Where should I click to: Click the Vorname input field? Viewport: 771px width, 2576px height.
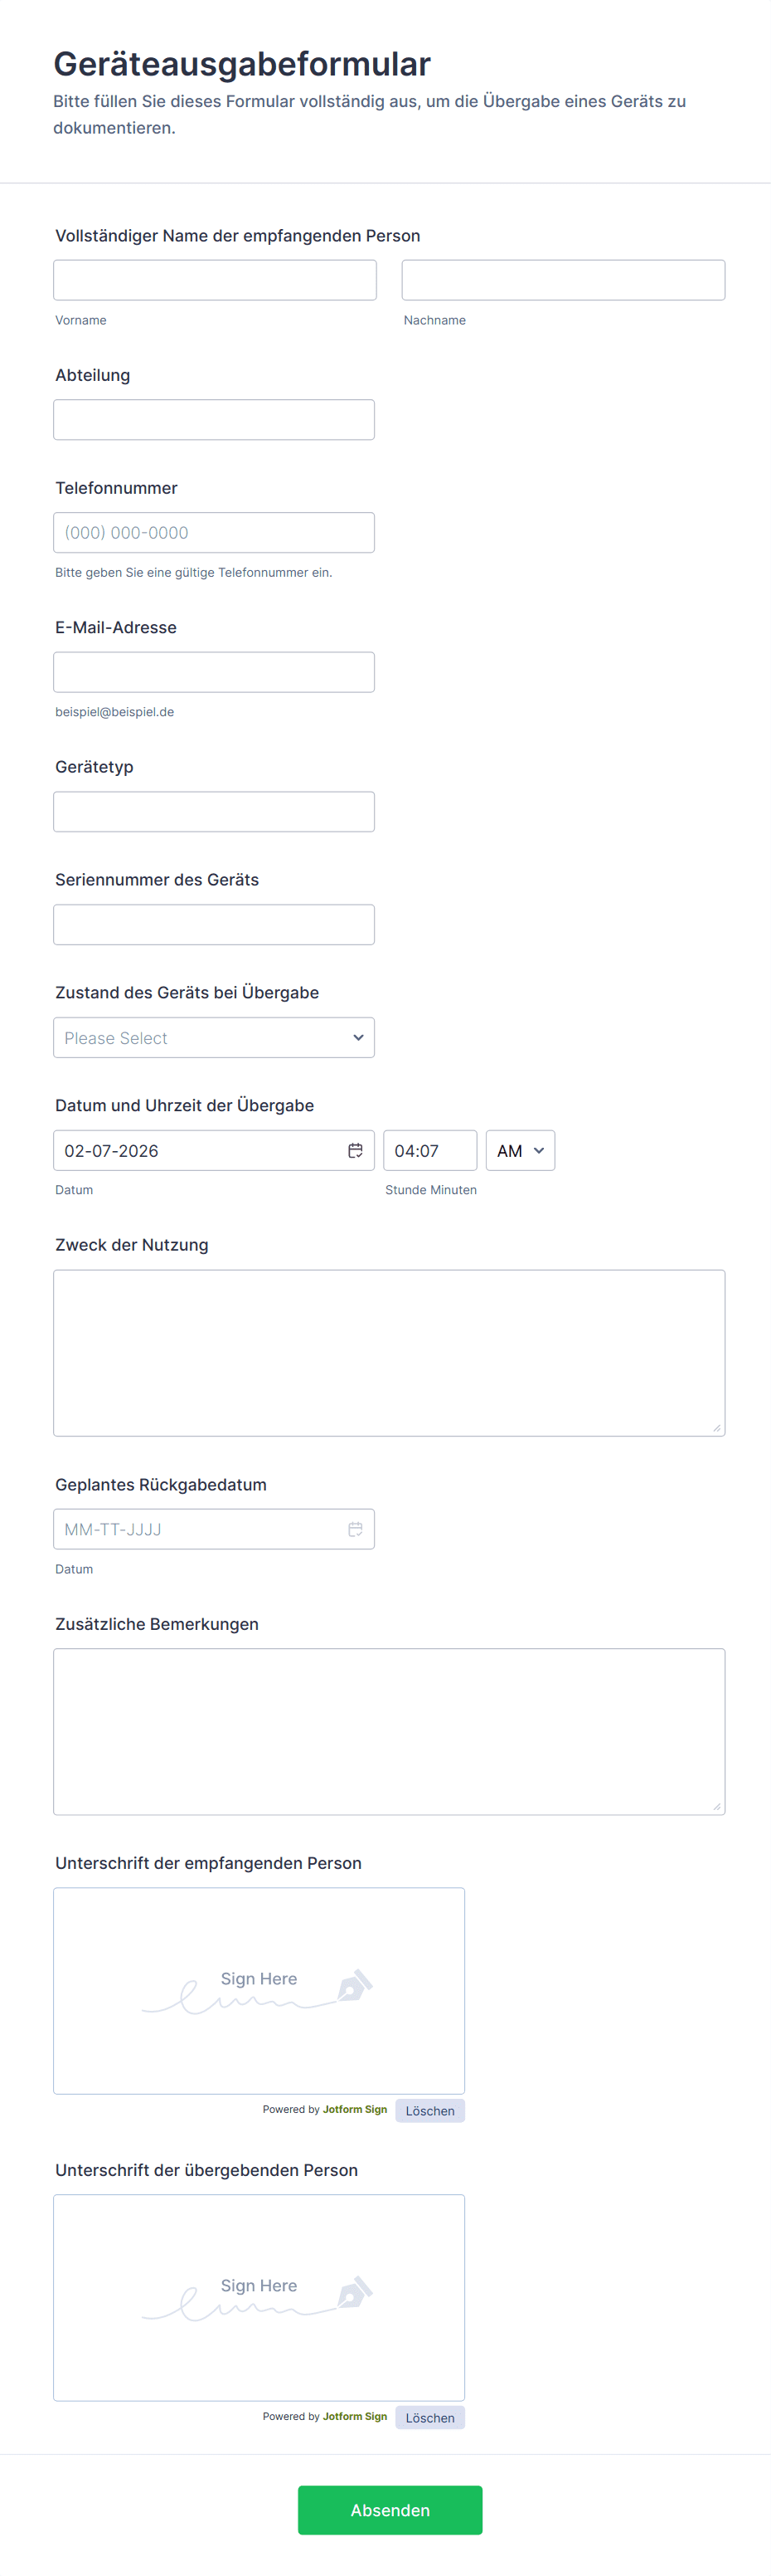pyautogui.click(x=215, y=280)
